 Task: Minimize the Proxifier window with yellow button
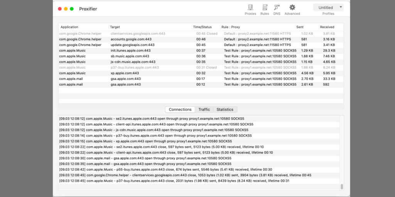point(66,9)
